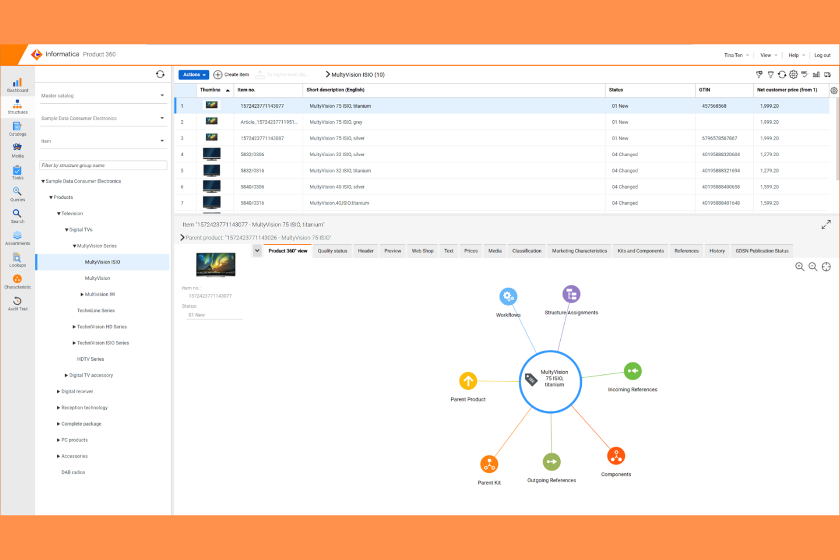Select DAB radios in the tree
Screen dimensions: 840x560
click(x=73, y=473)
